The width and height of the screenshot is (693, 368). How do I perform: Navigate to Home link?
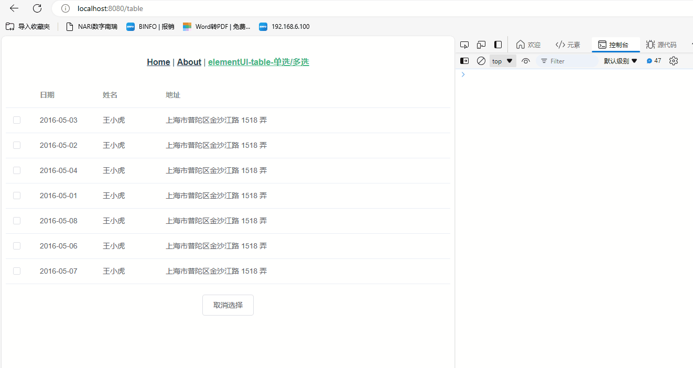pos(158,62)
